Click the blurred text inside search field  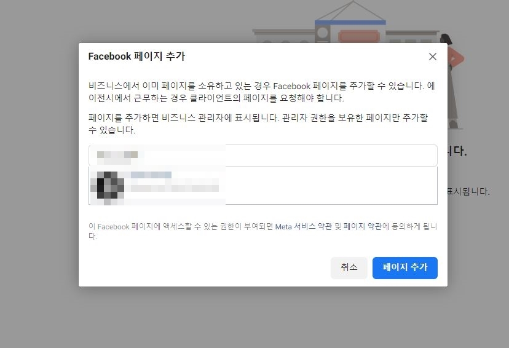[117, 155]
